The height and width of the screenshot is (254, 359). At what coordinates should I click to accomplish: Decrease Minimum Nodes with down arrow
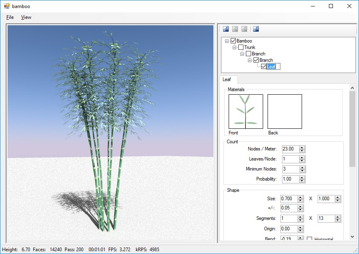[x=302, y=171]
